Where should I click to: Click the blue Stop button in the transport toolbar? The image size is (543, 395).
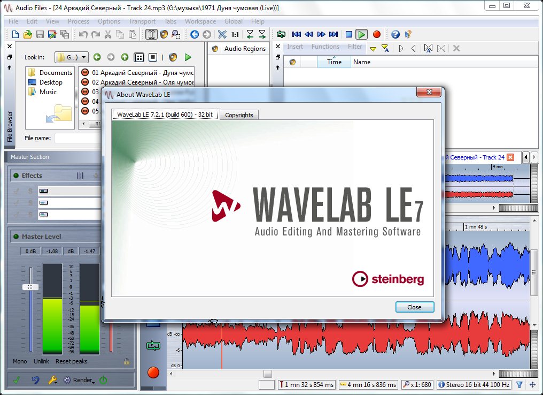pyautogui.click(x=348, y=34)
